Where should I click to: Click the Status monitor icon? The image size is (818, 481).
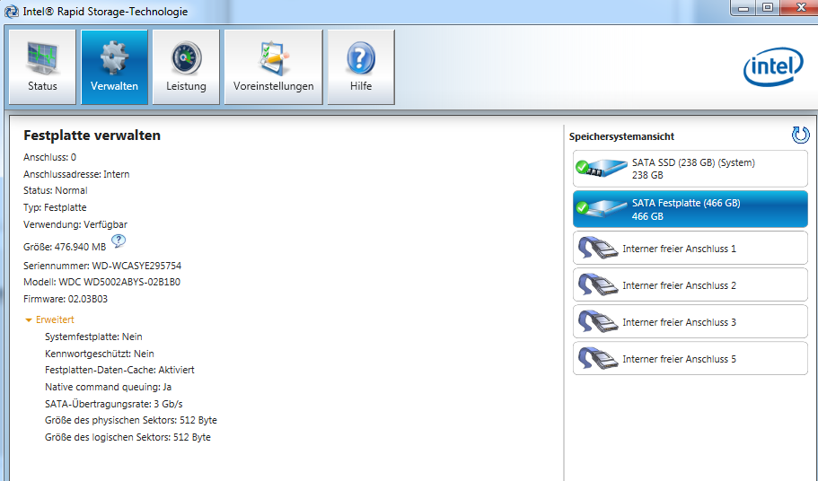coord(42,57)
